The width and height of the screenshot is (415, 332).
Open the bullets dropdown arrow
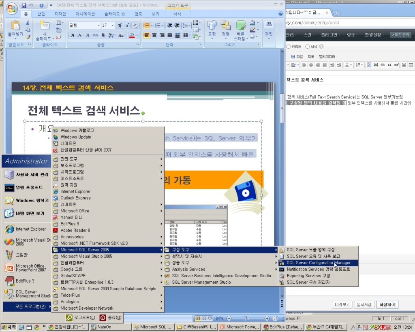(152, 26)
